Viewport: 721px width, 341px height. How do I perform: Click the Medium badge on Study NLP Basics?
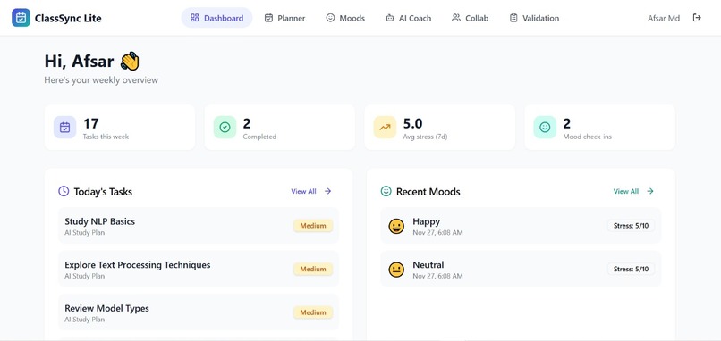pos(313,226)
